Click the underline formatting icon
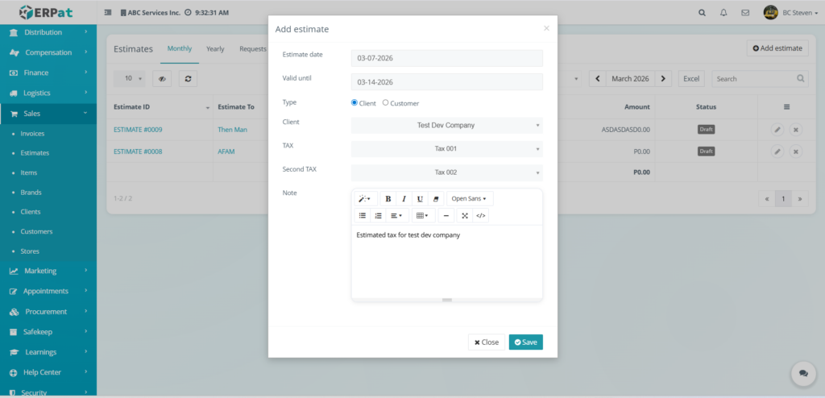 coord(420,198)
